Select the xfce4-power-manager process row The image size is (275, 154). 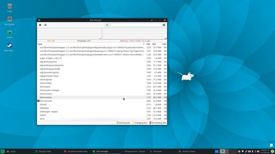pos(102,90)
